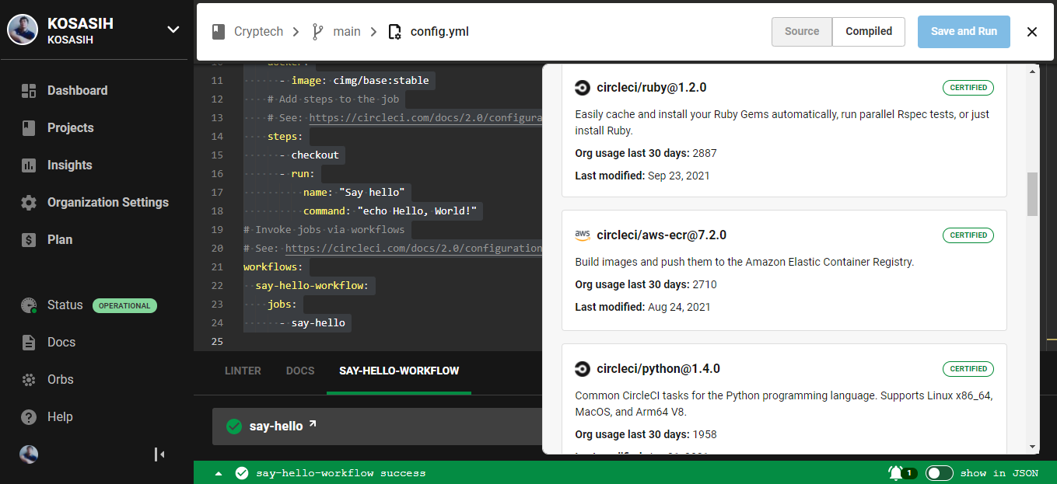Click the orb list scroll-up arrow
Viewport: 1057px width, 484px height.
(x=1033, y=70)
